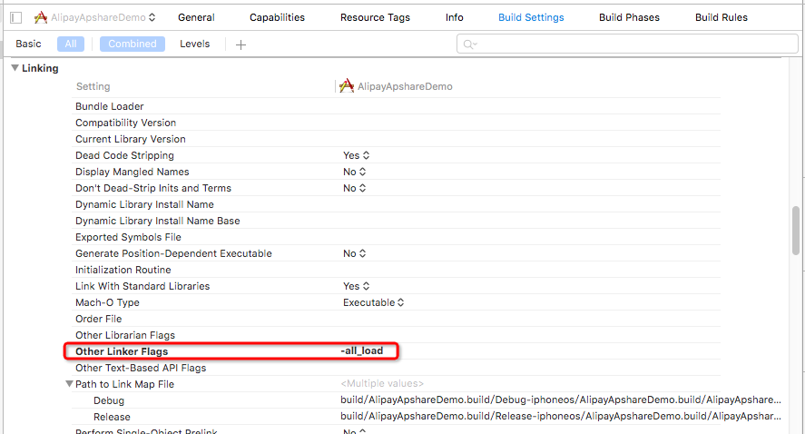Click the AlipayApshareDemo column header icon
This screenshot has width=805, height=434.
347,85
